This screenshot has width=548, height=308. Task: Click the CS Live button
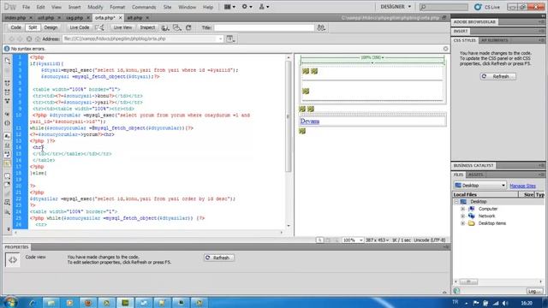(487, 7)
